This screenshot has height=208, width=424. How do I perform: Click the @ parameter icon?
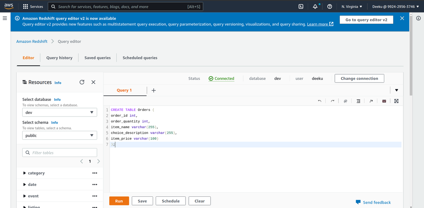click(345, 101)
